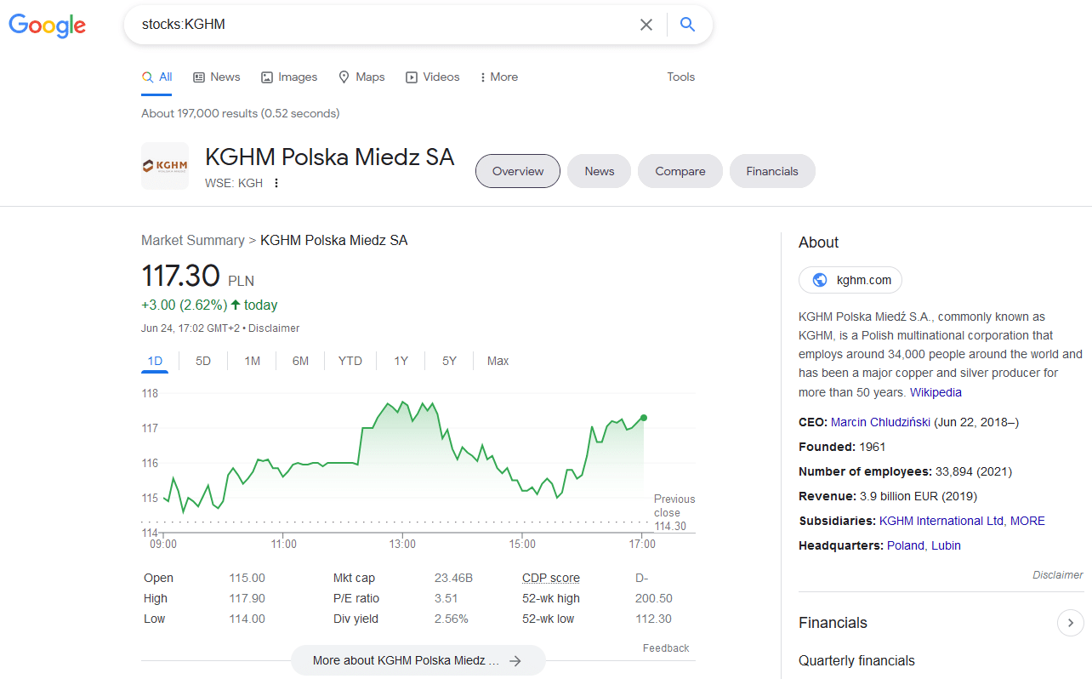1092x679 pixels.
Task: Select the Overview chip
Action: click(518, 171)
